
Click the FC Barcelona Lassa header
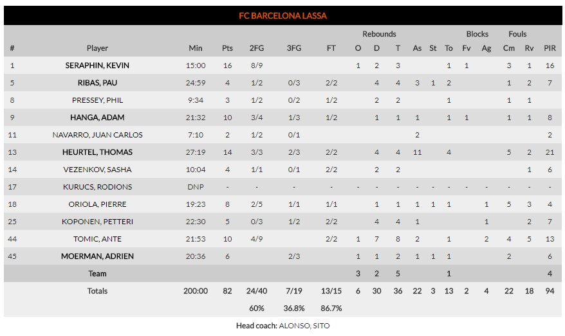coord(282,16)
